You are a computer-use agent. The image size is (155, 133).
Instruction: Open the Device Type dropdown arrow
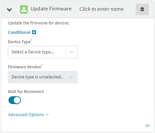pyautogui.click(x=72, y=52)
